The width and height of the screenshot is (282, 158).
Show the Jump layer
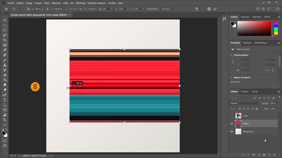pyautogui.click(x=231, y=116)
